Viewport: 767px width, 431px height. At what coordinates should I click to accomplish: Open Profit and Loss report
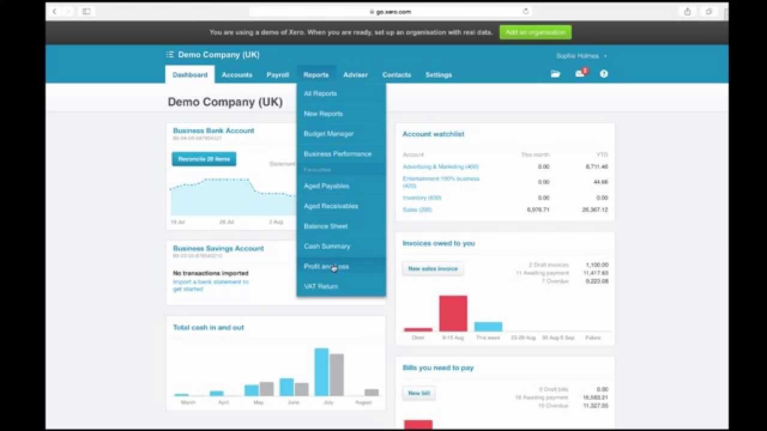(x=341, y=266)
